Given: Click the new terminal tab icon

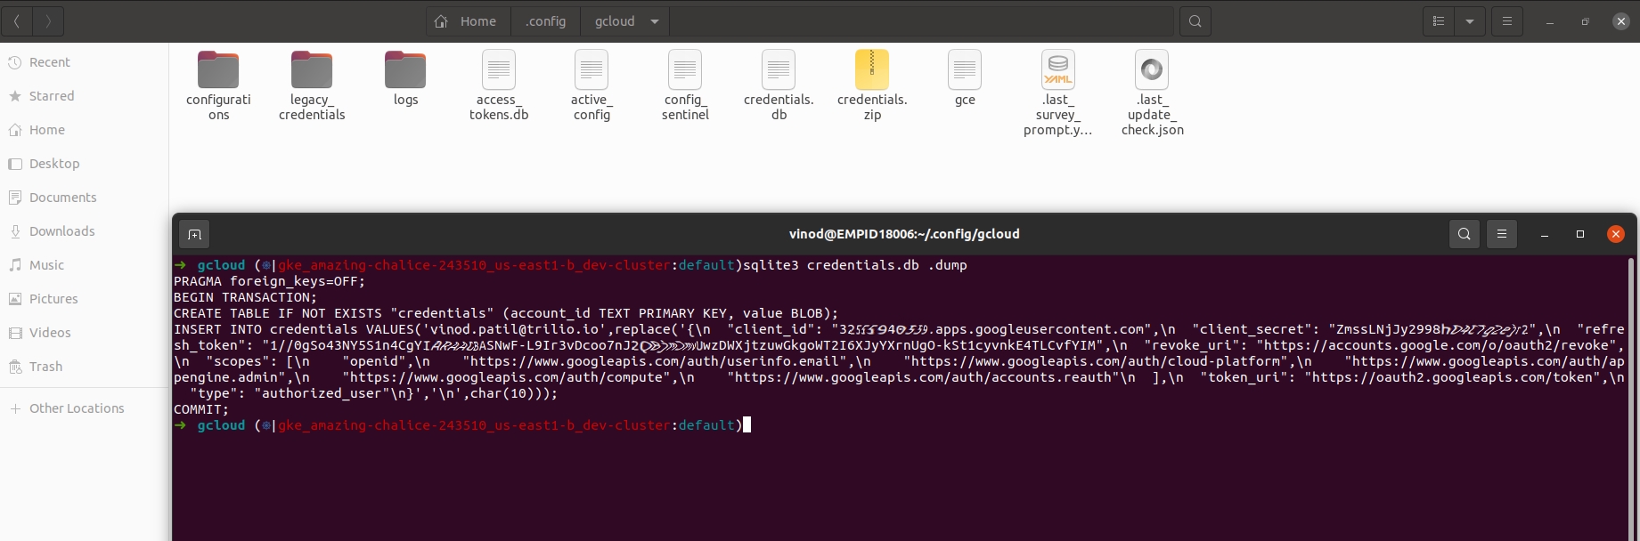Looking at the screenshot, I should [194, 234].
